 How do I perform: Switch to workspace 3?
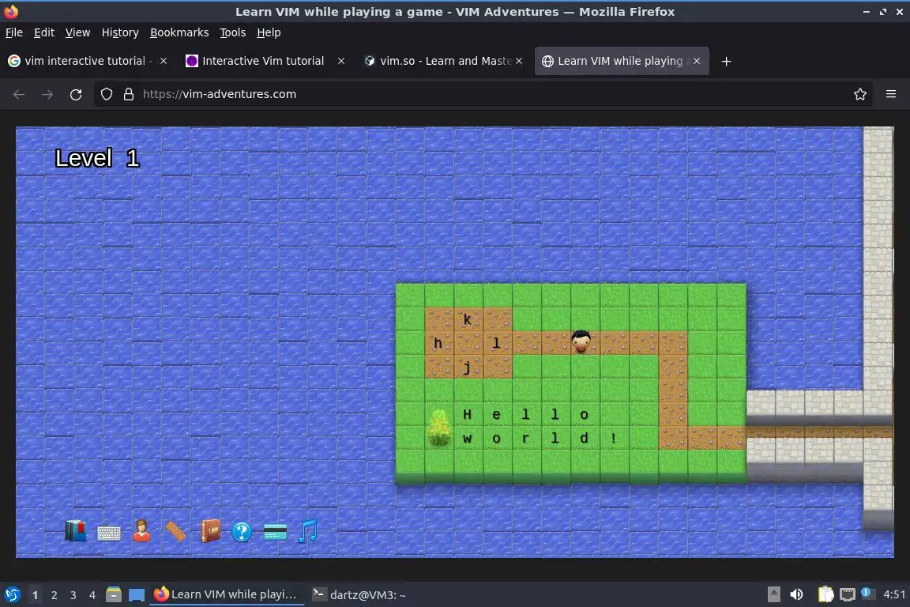pyautogui.click(x=73, y=595)
